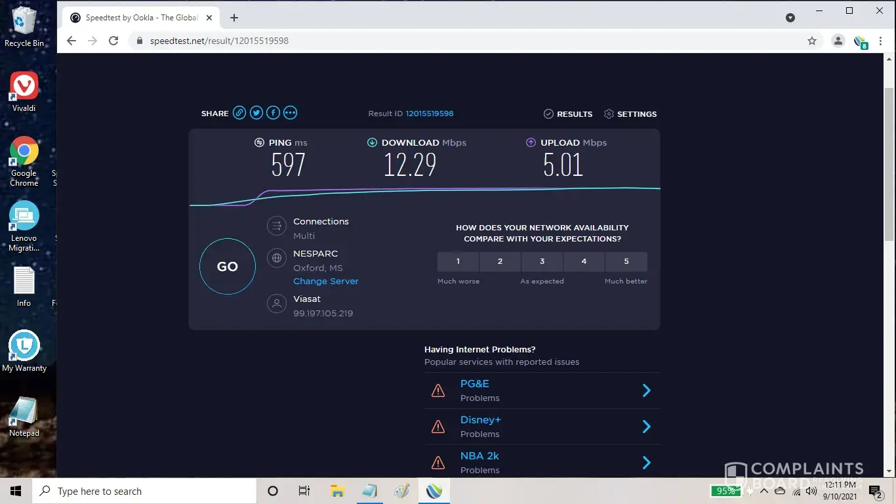Screen dimensions: 896x504
Task: Open more share options ellipsis icon
Action: click(290, 113)
